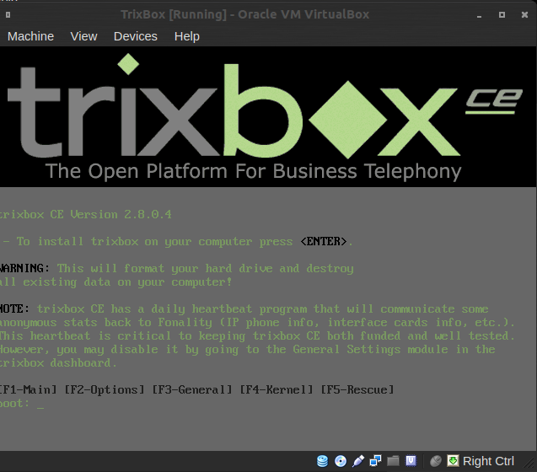Open the Devices menu

tap(136, 36)
